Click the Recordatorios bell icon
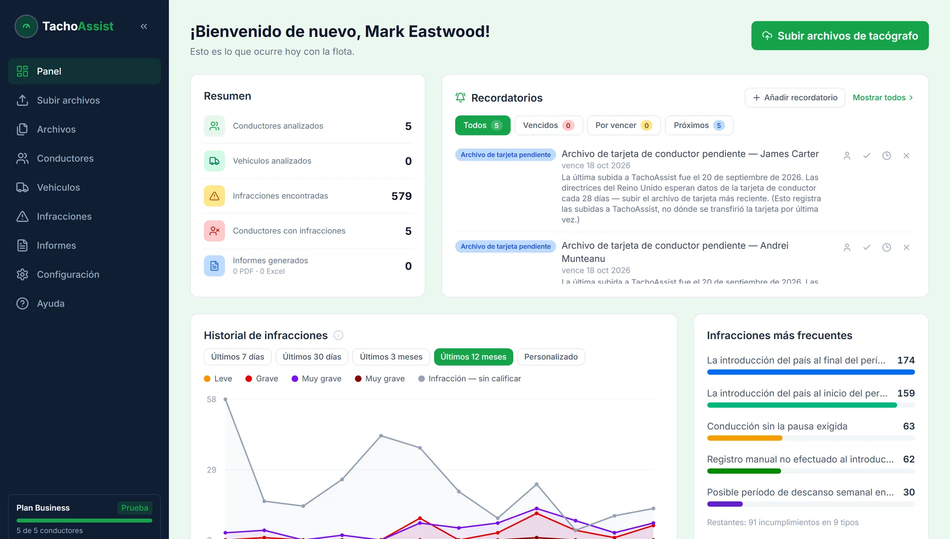Image resolution: width=950 pixels, height=539 pixels. click(460, 98)
